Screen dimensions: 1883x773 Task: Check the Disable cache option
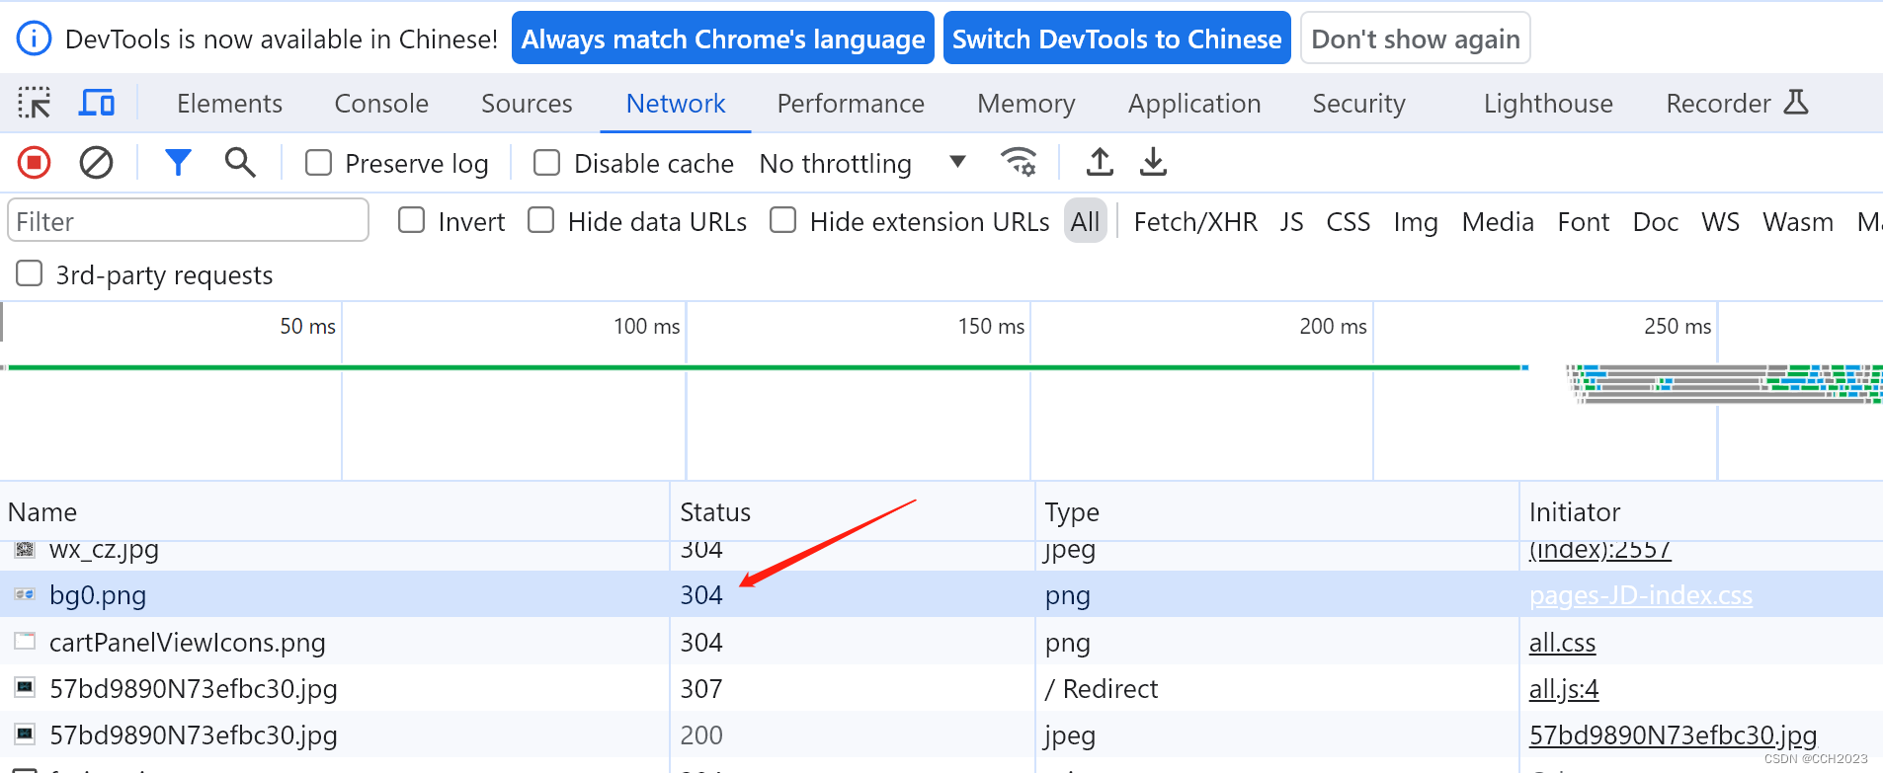click(x=546, y=163)
